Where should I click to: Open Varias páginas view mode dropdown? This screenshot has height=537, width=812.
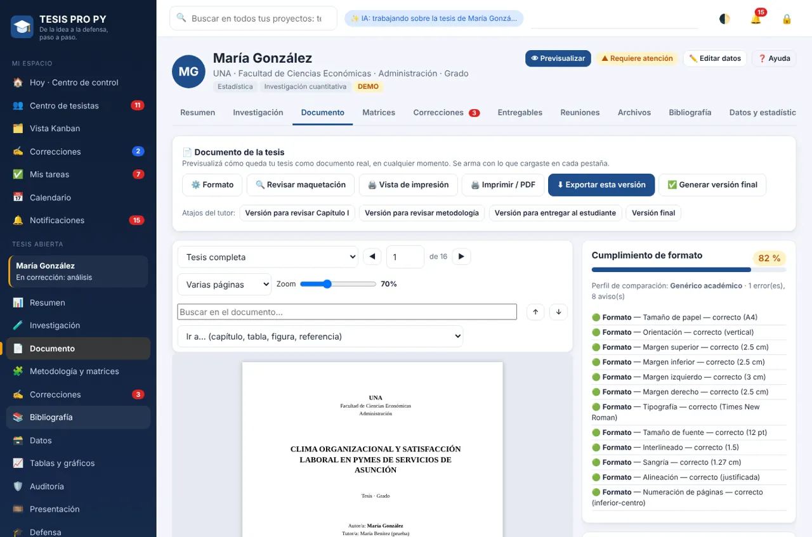pyautogui.click(x=225, y=285)
